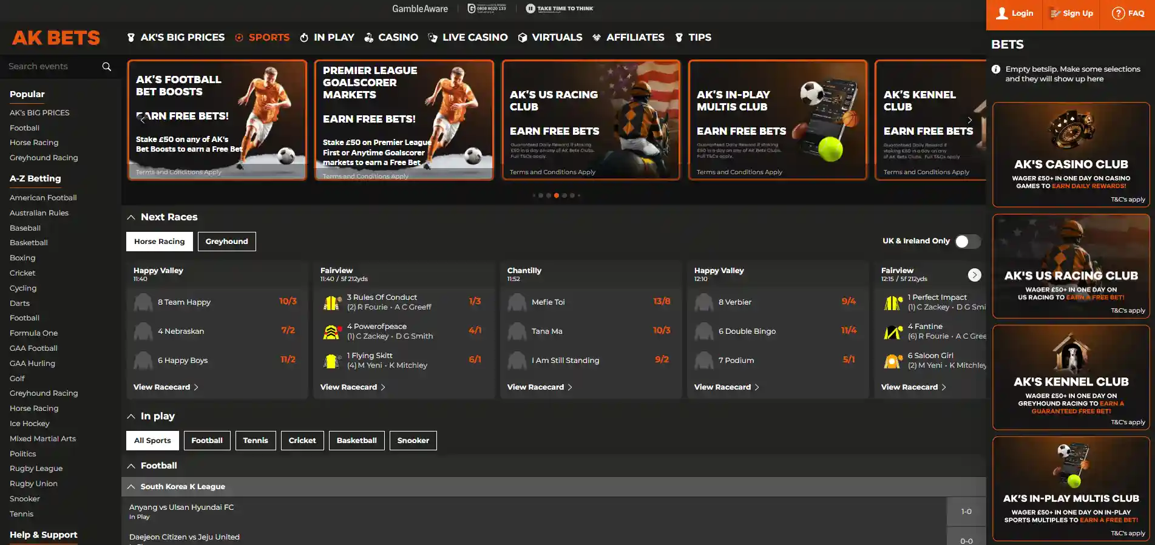Screen dimensions: 1155x545
Task: Click Rules Of Conduct jockey silks icon
Action: point(331,302)
